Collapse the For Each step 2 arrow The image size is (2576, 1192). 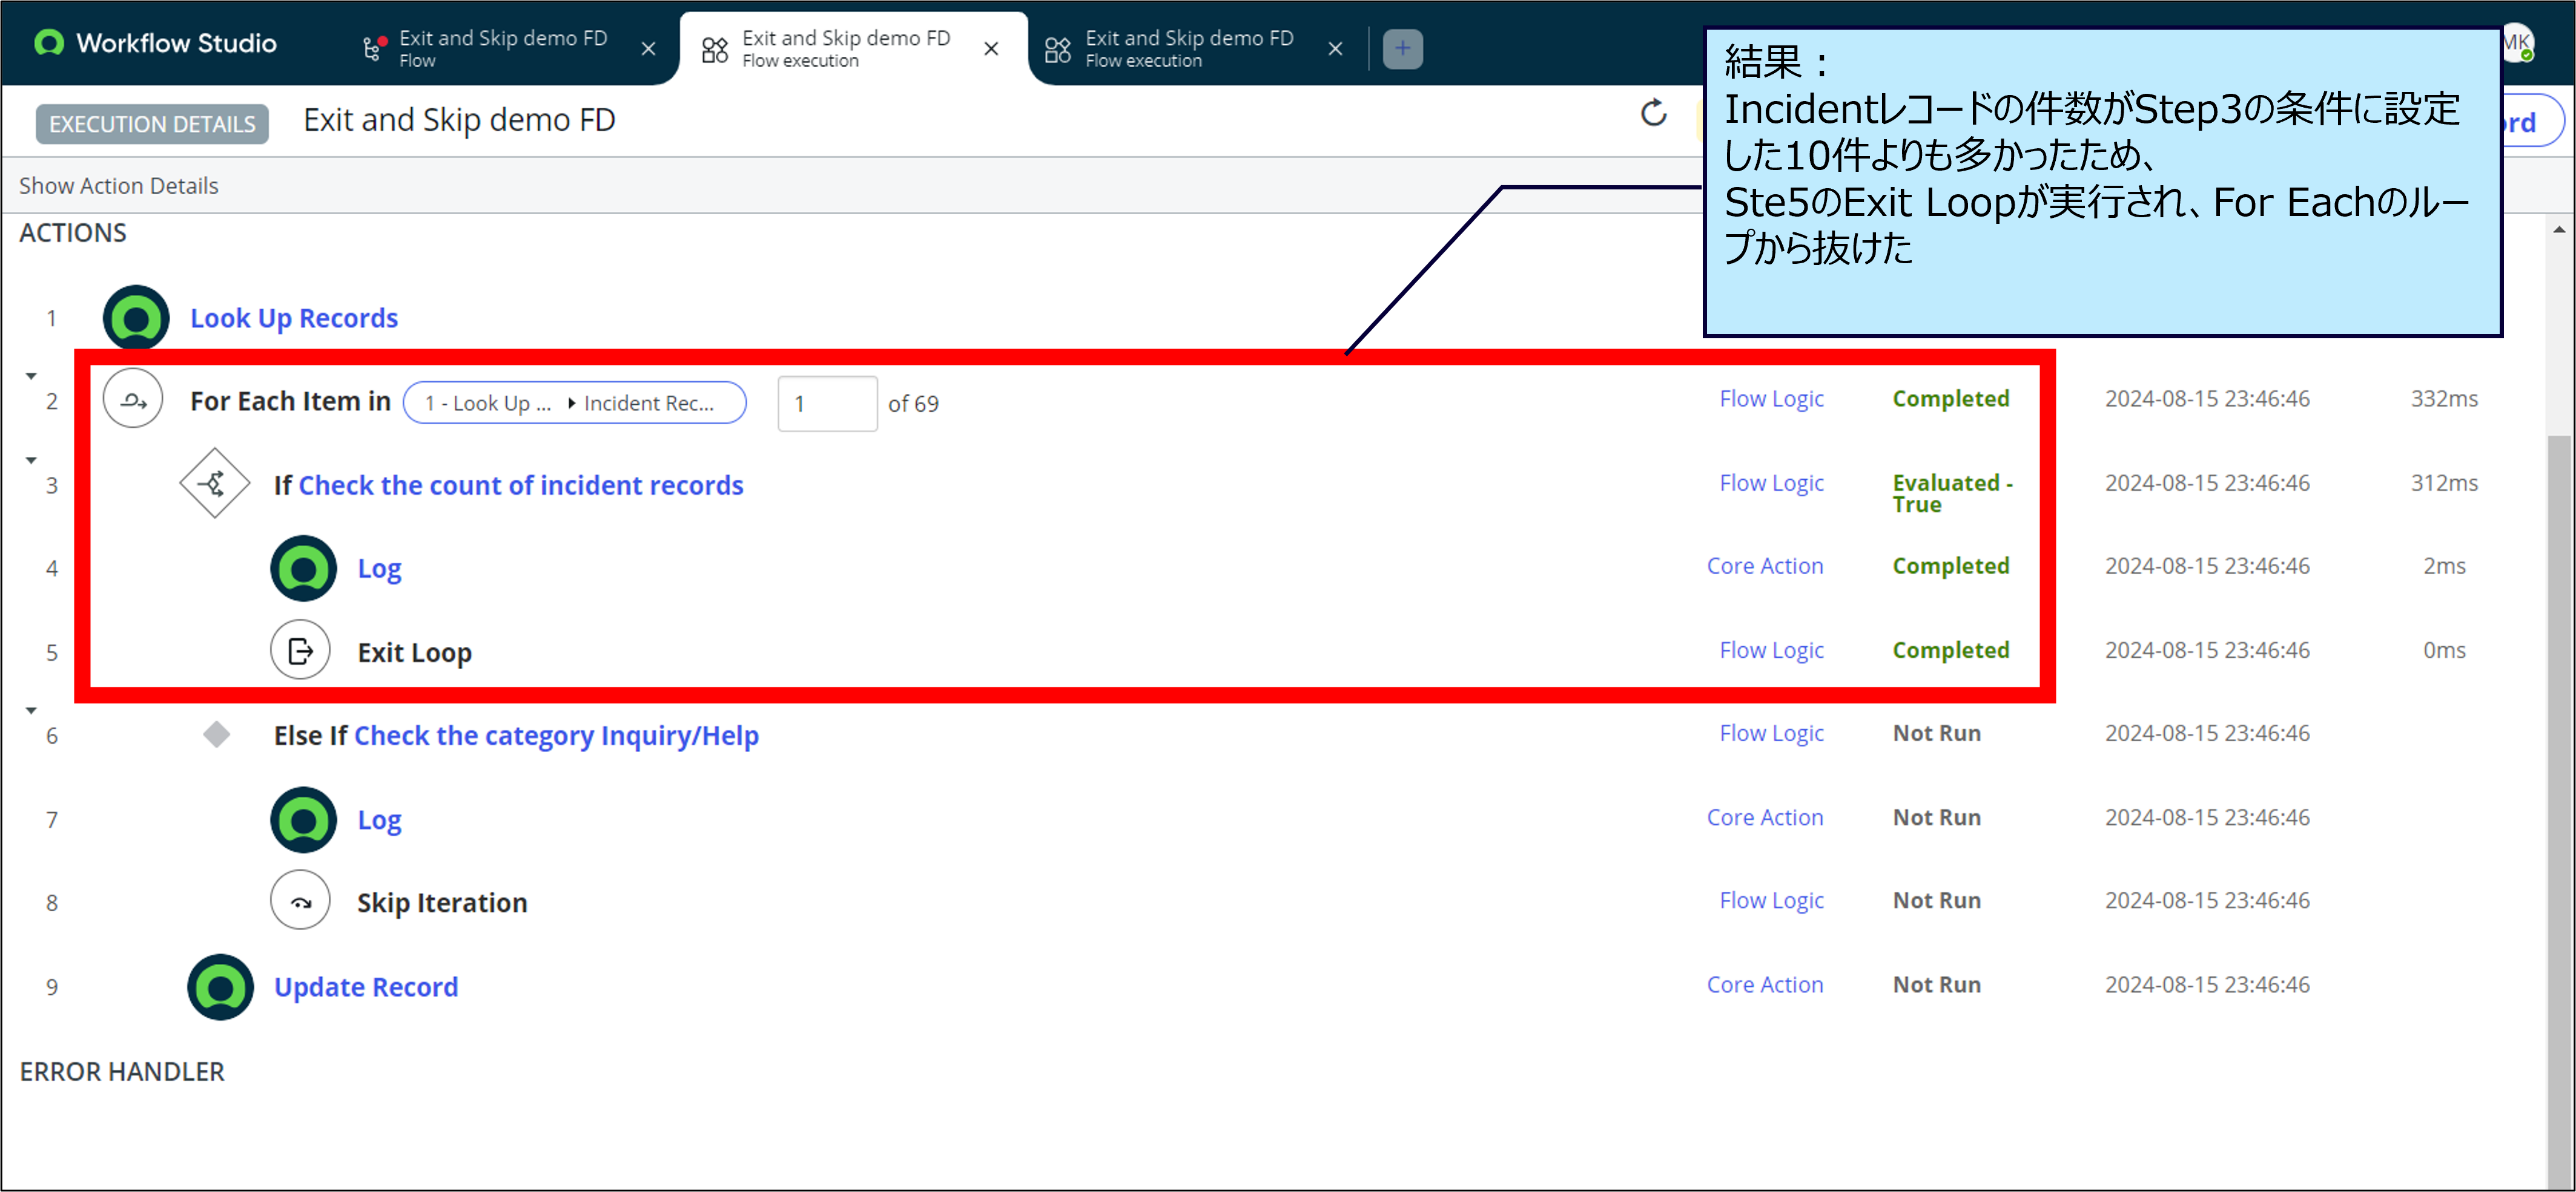(x=31, y=377)
